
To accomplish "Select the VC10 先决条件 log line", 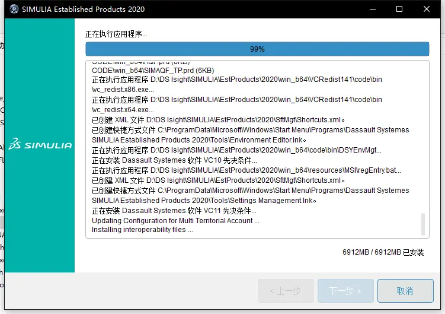I will [x=174, y=160].
